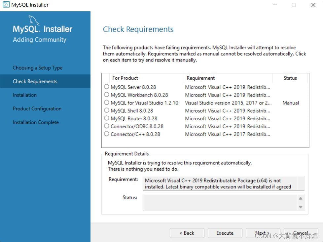Image resolution: width=323 pixels, height=242 pixels.
Task: Sort by the Requirement column header
Action: [200, 78]
